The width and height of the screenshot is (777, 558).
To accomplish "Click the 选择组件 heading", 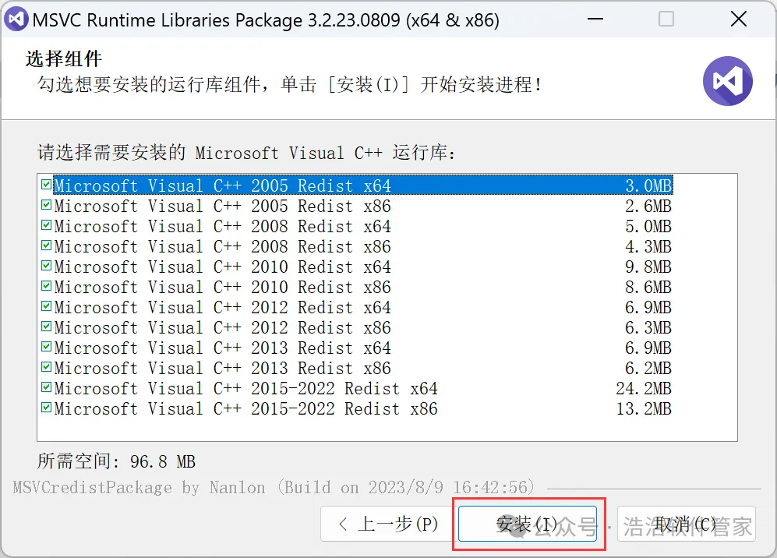I will point(64,58).
